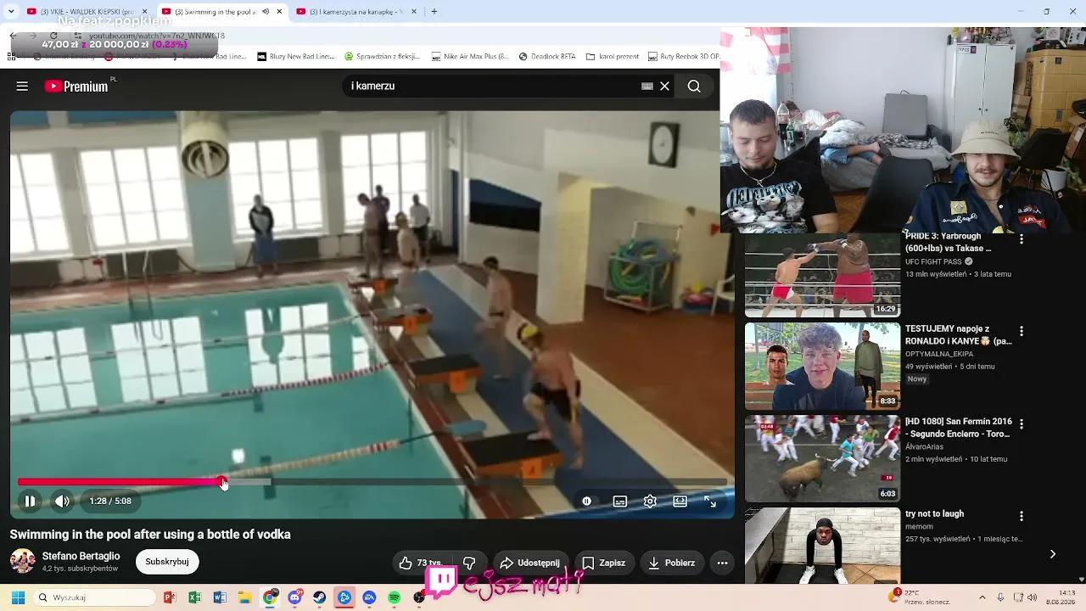Screen dimensions: 1086x611
Task: Open a new browser tab
Action: point(434,12)
